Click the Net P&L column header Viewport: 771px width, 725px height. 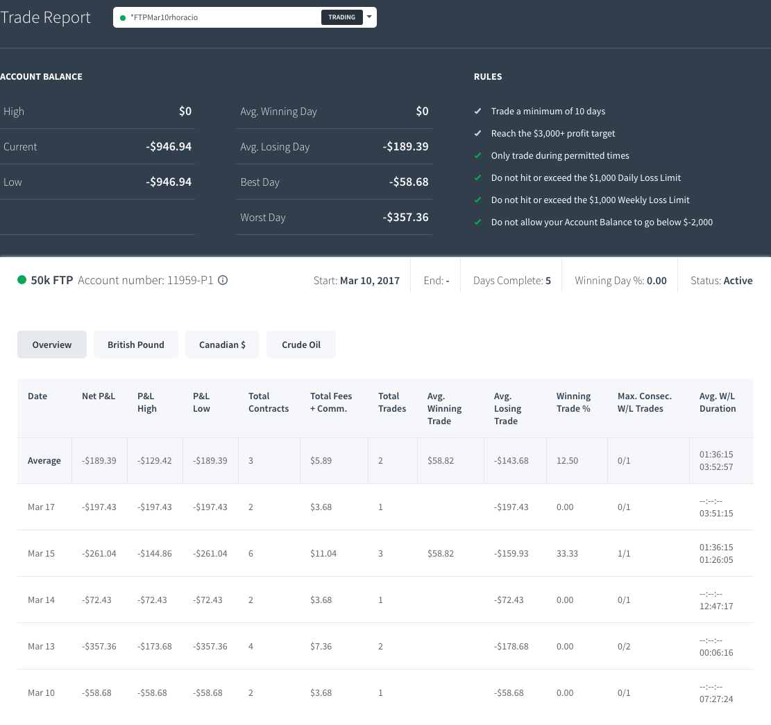click(x=99, y=396)
